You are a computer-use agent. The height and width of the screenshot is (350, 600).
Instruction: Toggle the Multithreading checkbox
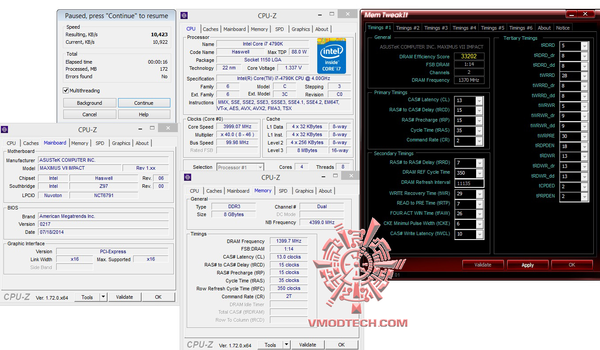click(66, 91)
